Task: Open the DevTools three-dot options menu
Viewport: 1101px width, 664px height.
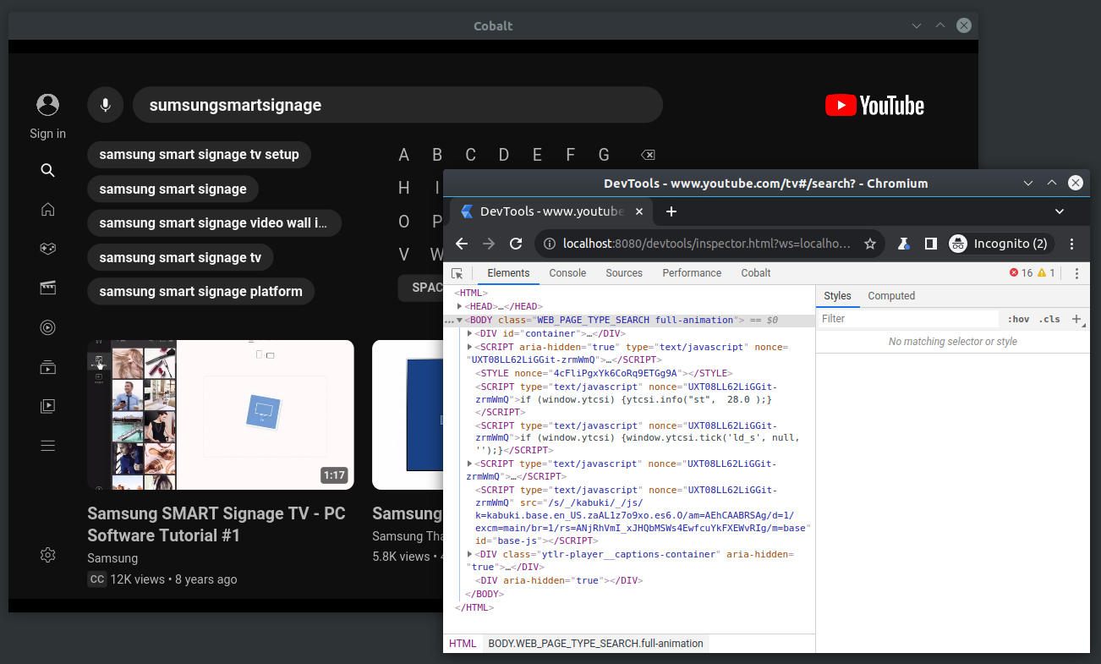Action: pos(1076,273)
